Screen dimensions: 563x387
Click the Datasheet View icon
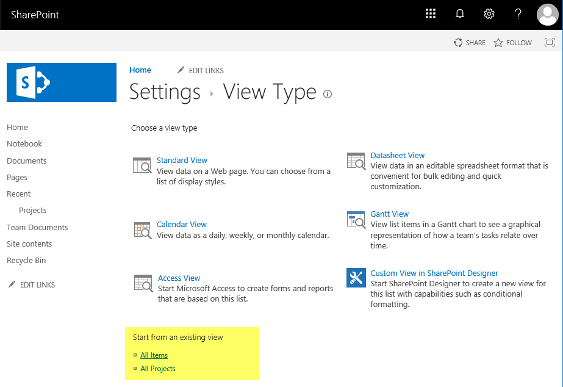tap(356, 161)
